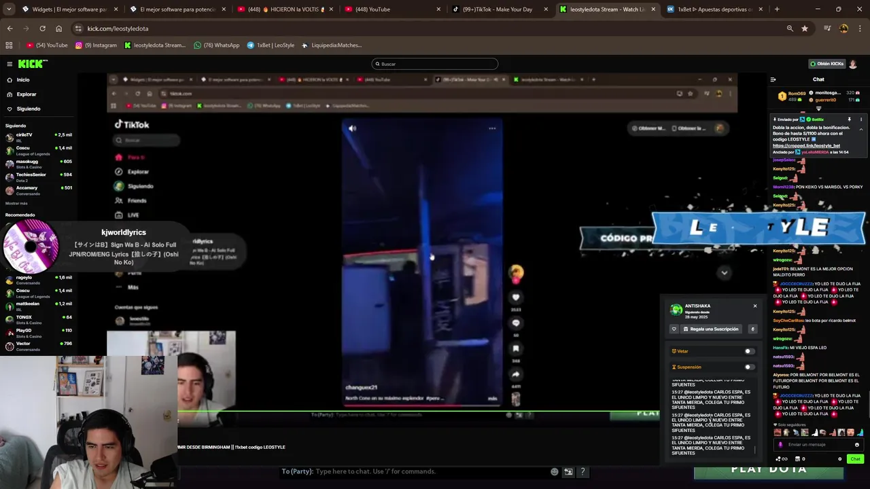Focus the Kick Buscar search field
The height and width of the screenshot is (489, 870).
(x=435, y=64)
